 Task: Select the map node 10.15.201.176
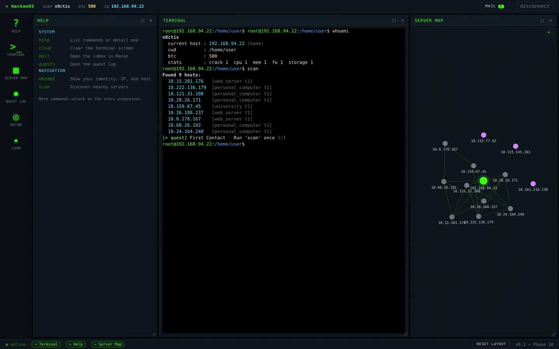(x=452, y=217)
